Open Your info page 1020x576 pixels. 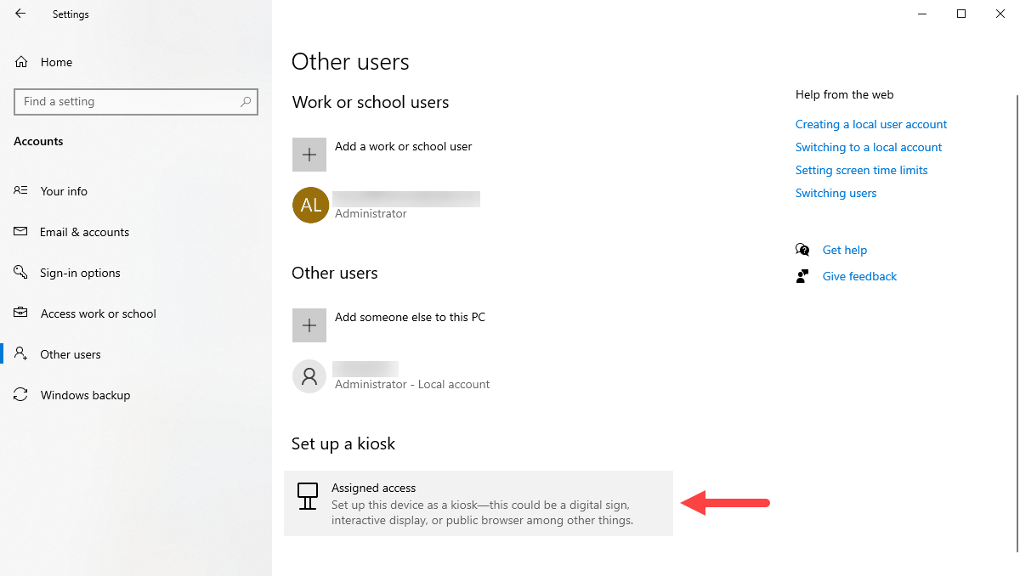pyautogui.click(x=64, y=191)
